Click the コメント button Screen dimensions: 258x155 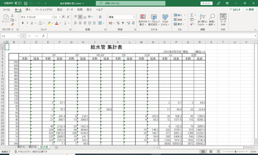(x=235, y=9)
